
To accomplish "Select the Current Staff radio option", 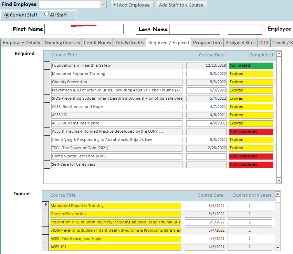I will click(x=7, y=15).
